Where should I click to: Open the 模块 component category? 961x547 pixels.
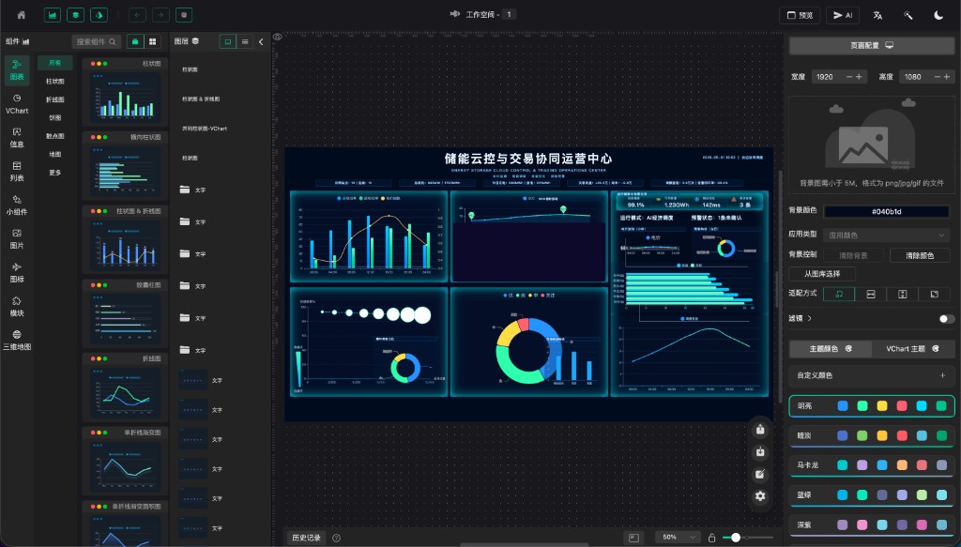coord(17,307)
